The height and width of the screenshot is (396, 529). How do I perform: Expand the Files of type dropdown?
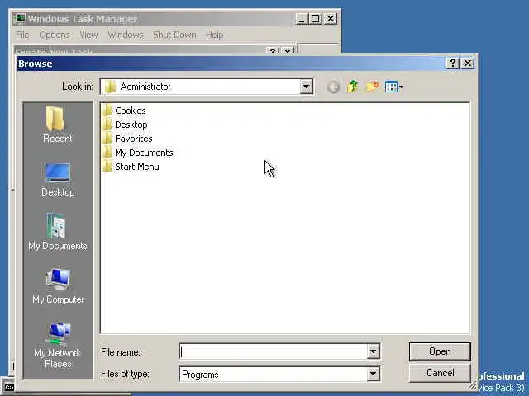point(373,374)
